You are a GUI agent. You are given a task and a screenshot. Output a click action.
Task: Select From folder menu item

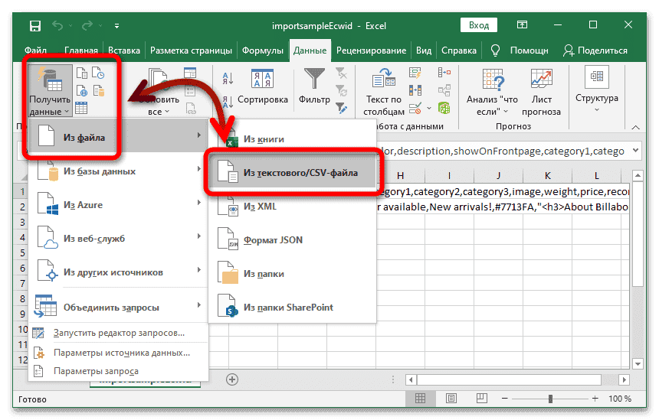(x=264, y=273)
